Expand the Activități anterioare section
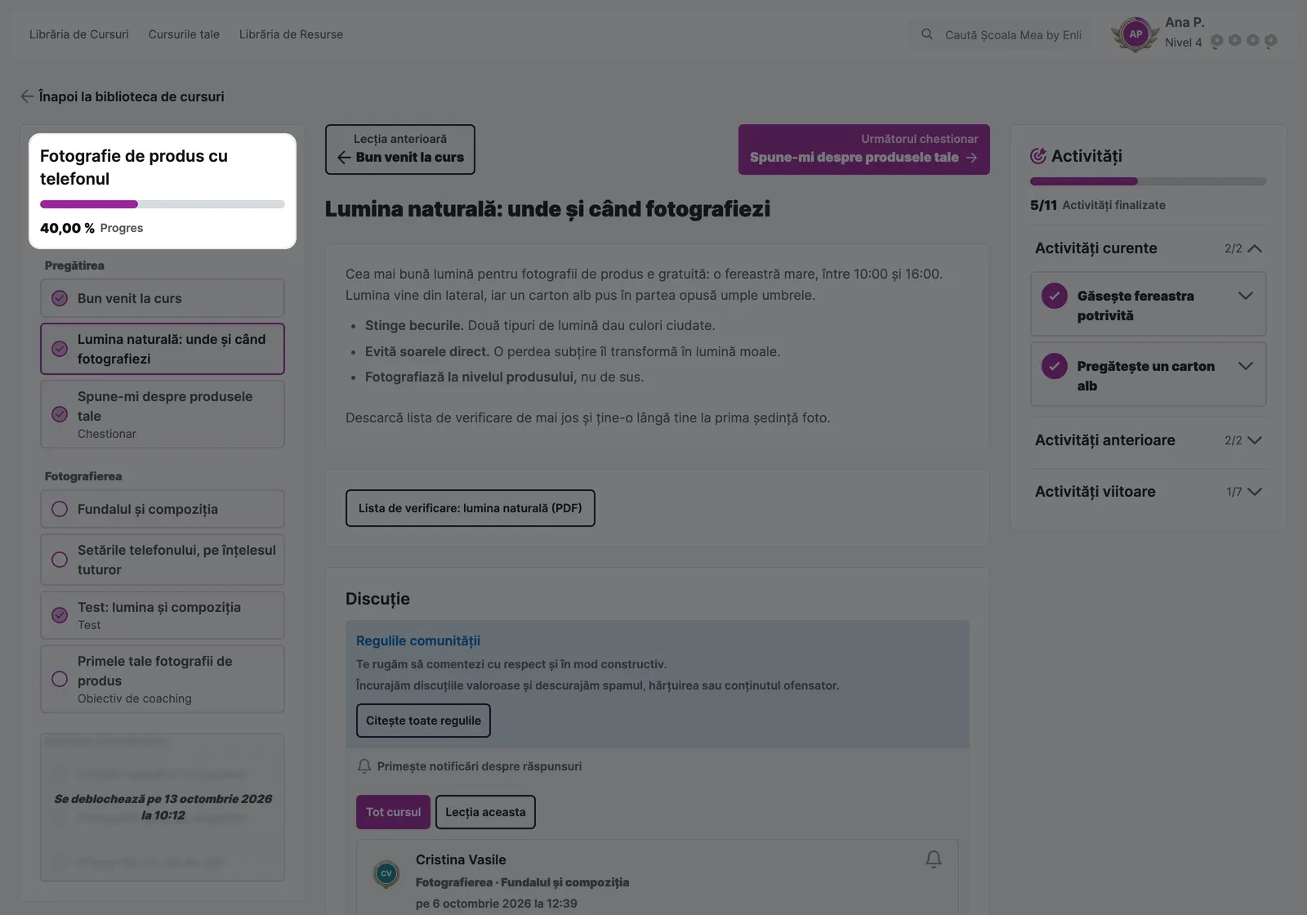1307x915 pixels. tap(1255, 440)
